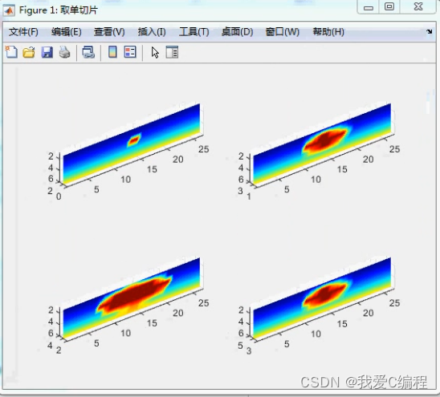This screenshot has width=440, height=397.
Task: Save the figure with the floppy disk icon
Action: coord(47,52)
